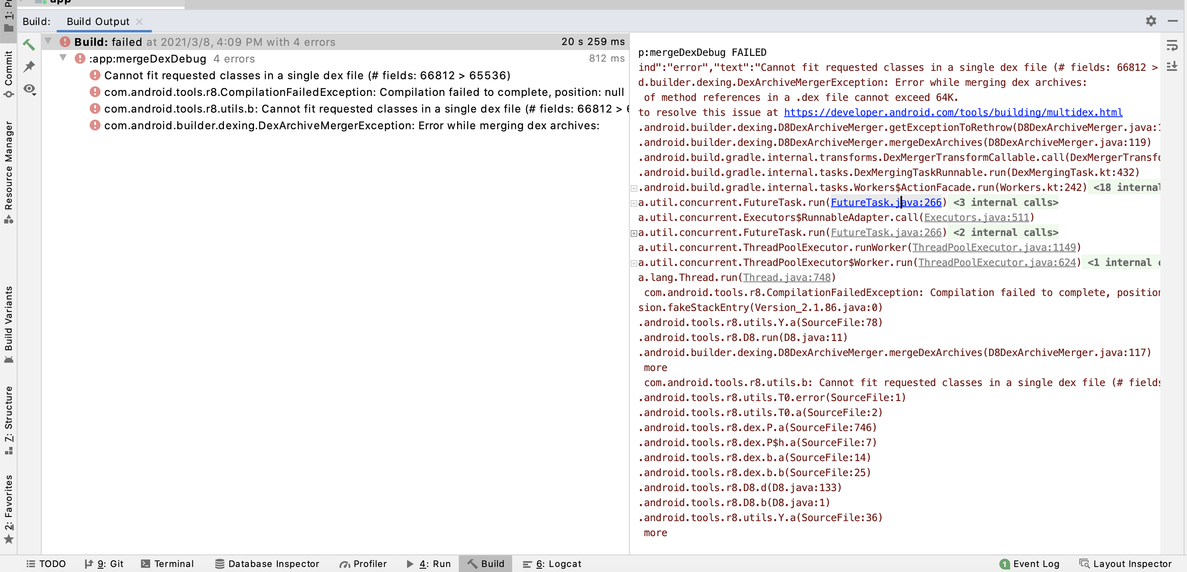The height and width of the screenshot is (572, 1187).
Task: Expand fold marker on ThreadPoolExecutor$Worker line
Action: click(x=634, y=263)
